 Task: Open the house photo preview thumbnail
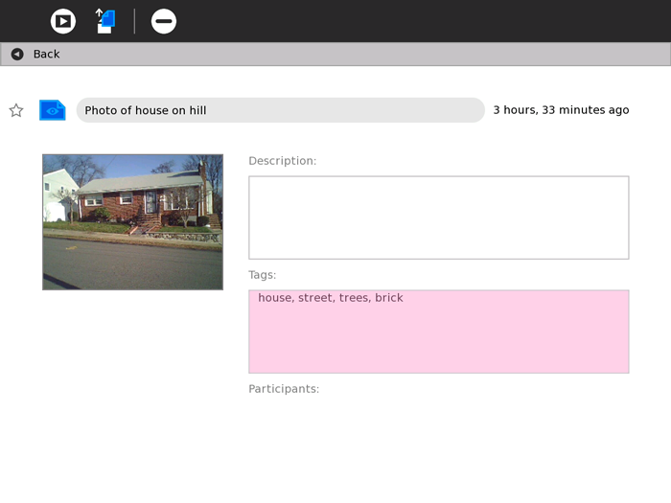[x=132, y=222]
